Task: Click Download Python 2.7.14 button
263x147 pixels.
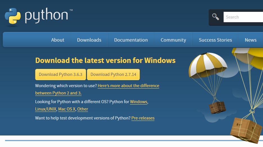Action: coord(113,74)
